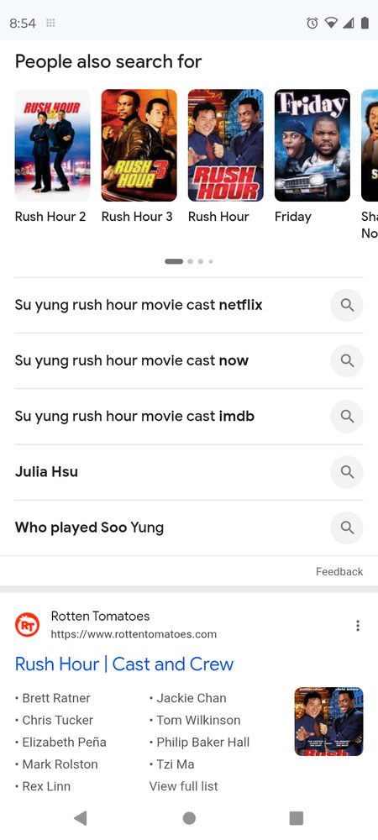Tap the Android home circle button
This screenshot has width=378, height=840.
click(x=189, y=818)
